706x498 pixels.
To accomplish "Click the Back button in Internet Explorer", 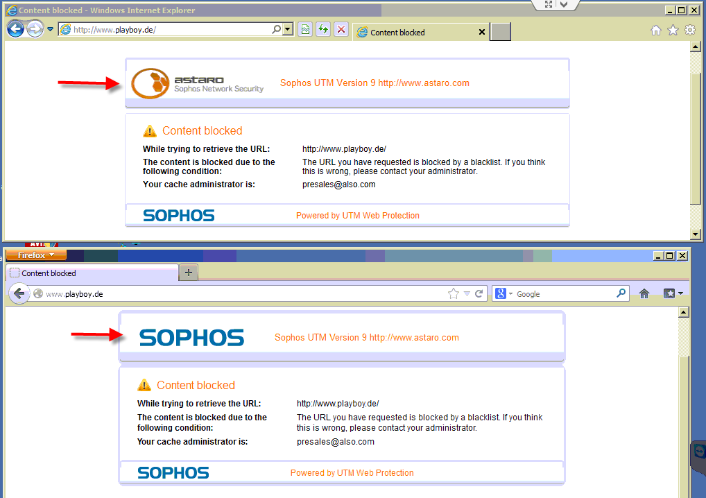I will (x=15, y=29).
